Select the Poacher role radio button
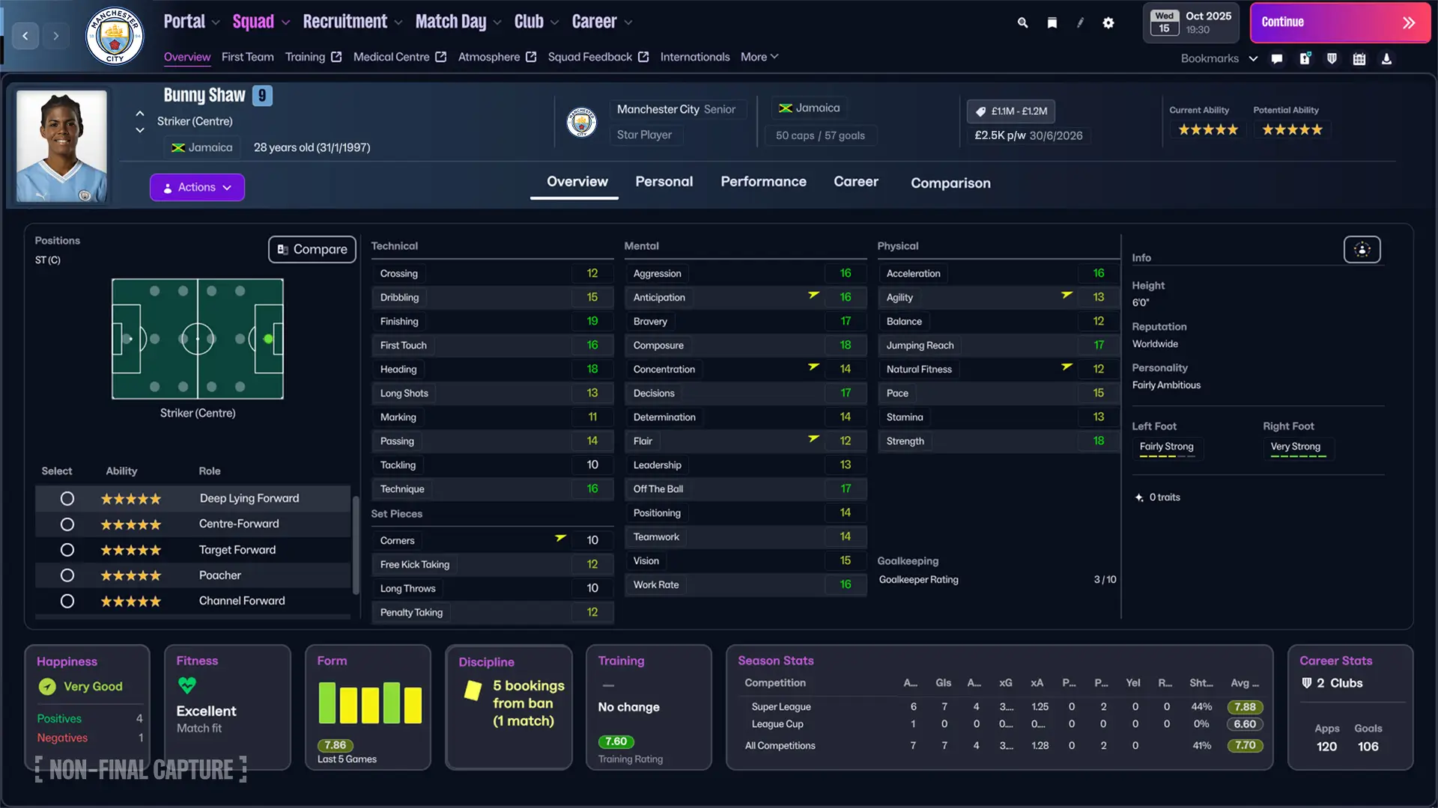This screenshot has height=808, width=1438. pyautogui.click(x=67, y=575)
